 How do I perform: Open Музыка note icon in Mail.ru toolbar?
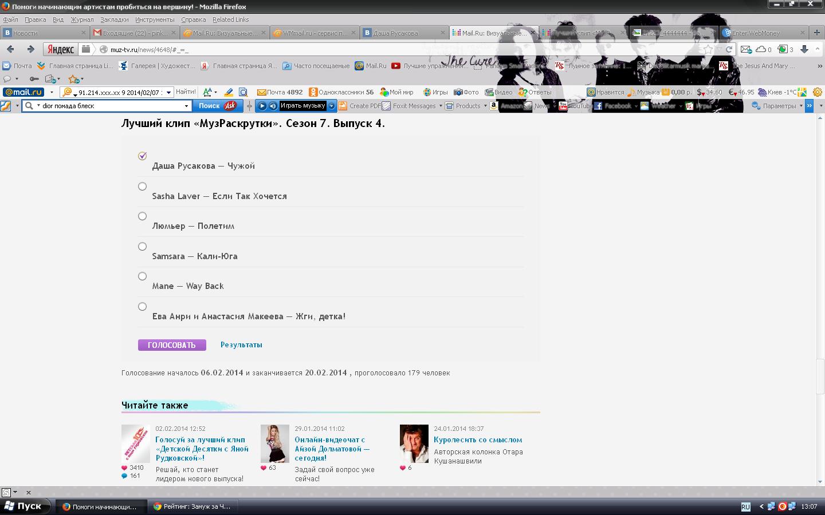pyautogui.click(x=643, y=92)
